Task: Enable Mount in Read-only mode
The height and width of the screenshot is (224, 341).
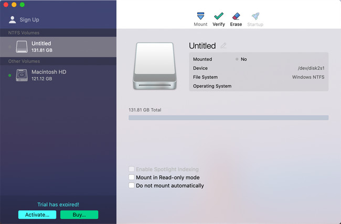Action: 131,177
